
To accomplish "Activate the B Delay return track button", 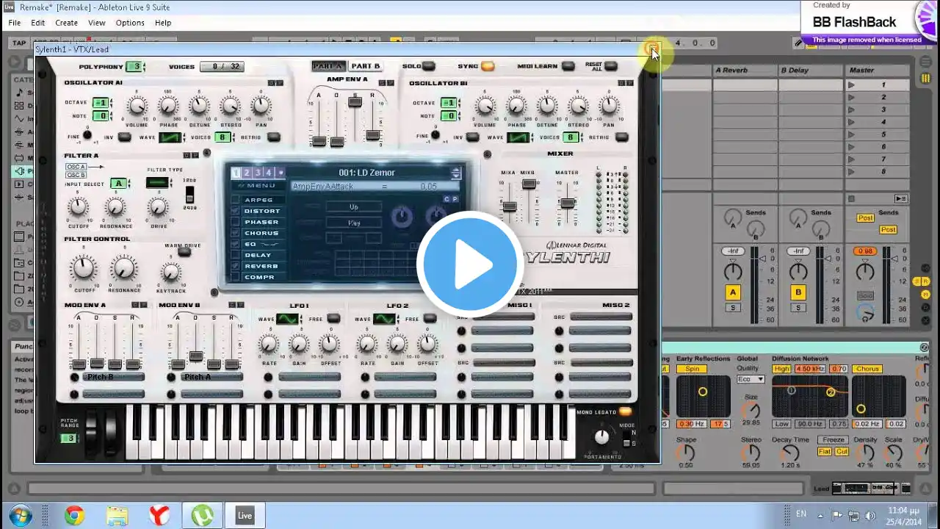I will [798, 292].
